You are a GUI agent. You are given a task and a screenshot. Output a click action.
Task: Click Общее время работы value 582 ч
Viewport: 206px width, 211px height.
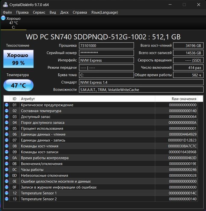[188, 75]
